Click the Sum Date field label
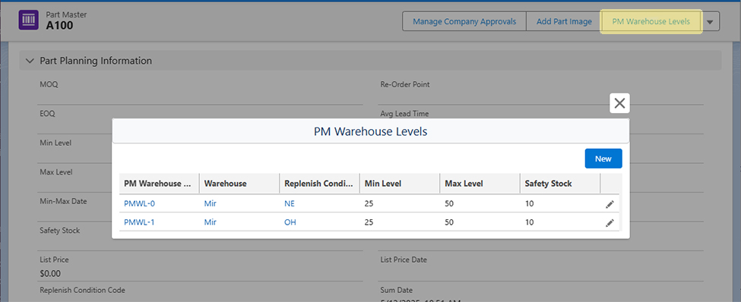The width and height of the screenshot is (741, 302). [x=397, y=290]
